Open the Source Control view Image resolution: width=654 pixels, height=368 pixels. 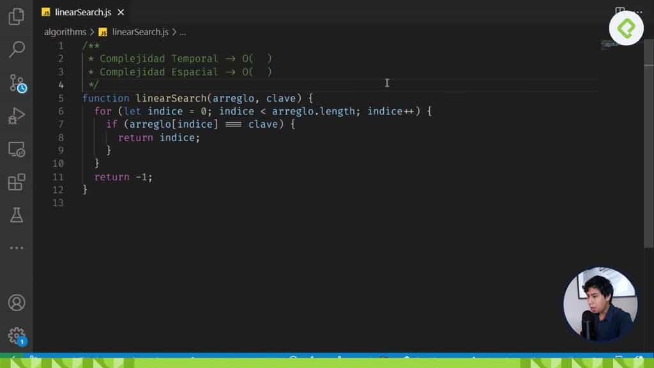[16, 83]
